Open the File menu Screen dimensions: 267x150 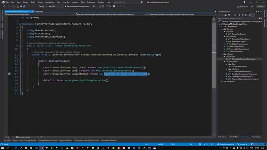tap(8, 2)
